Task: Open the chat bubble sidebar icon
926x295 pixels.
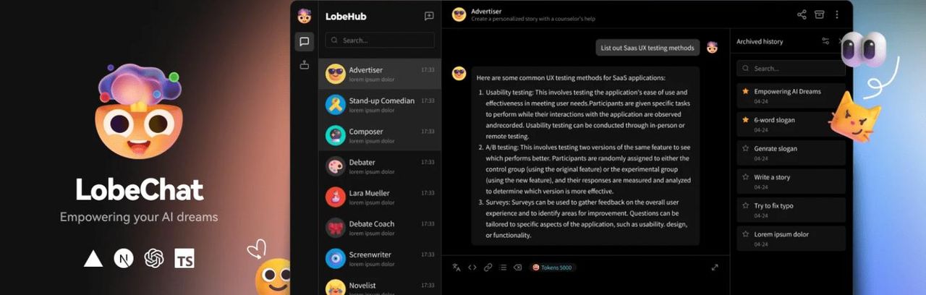Action: click(x=304, y=42)
